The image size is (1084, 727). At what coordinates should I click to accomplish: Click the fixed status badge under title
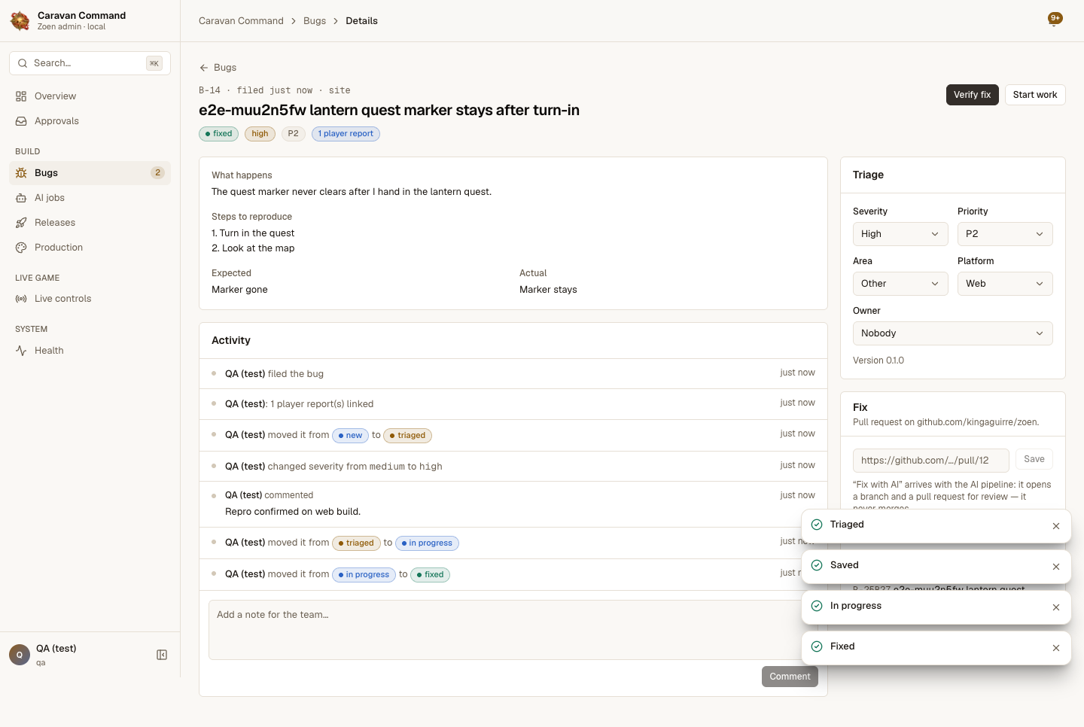point(219,134)
